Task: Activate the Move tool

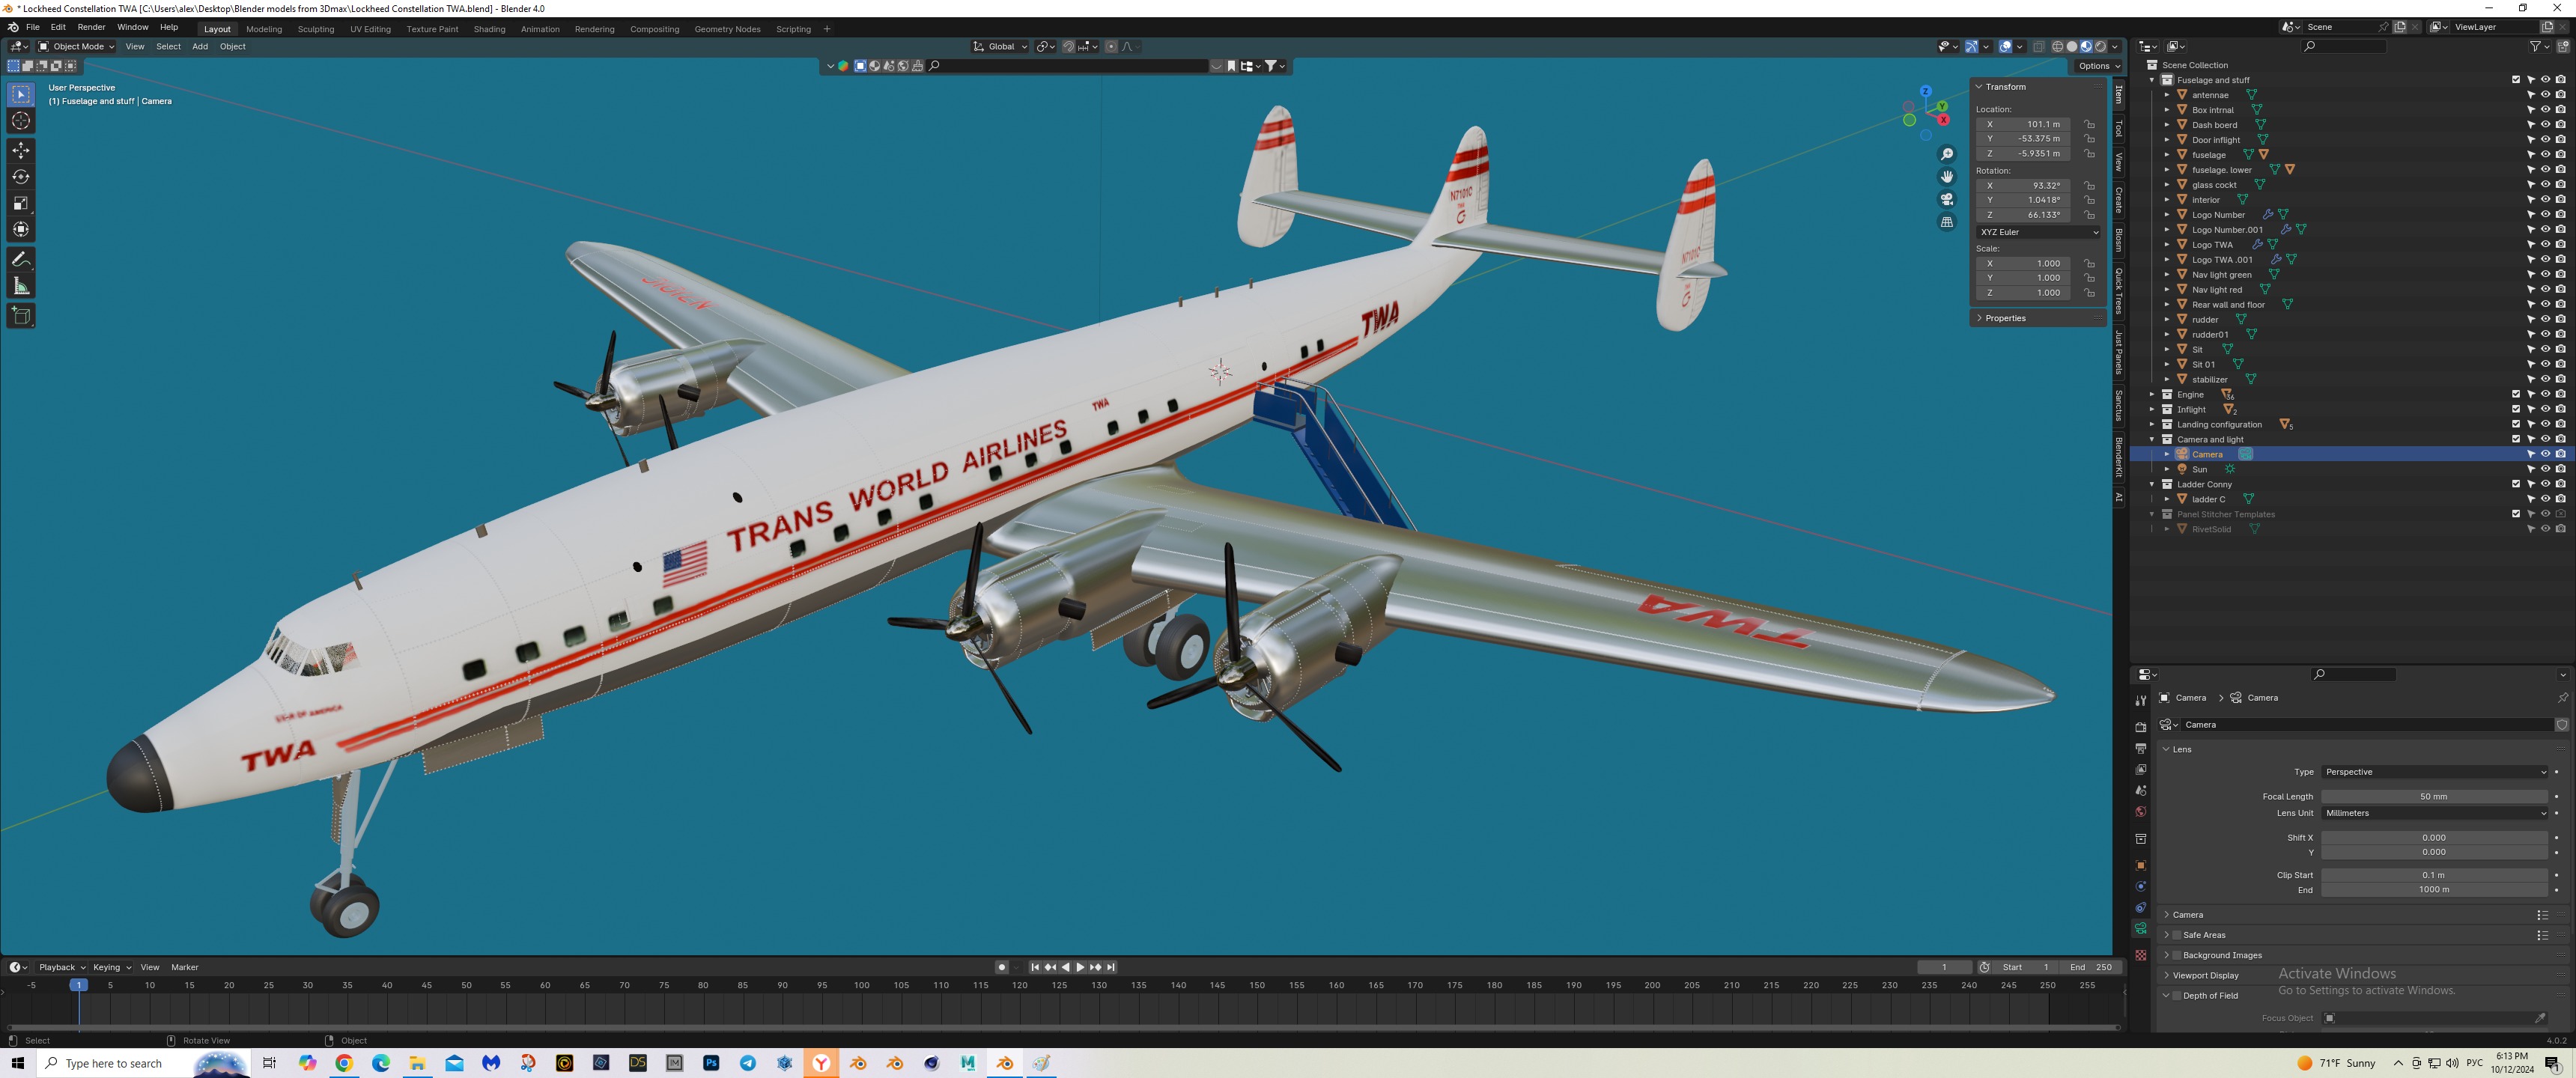Action: click(21, 150)
